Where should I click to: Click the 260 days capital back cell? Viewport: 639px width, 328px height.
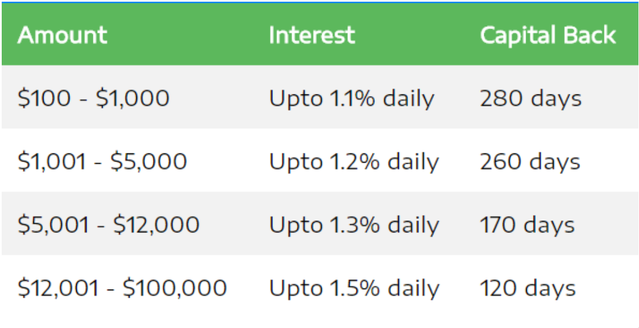tap(530, 161)
